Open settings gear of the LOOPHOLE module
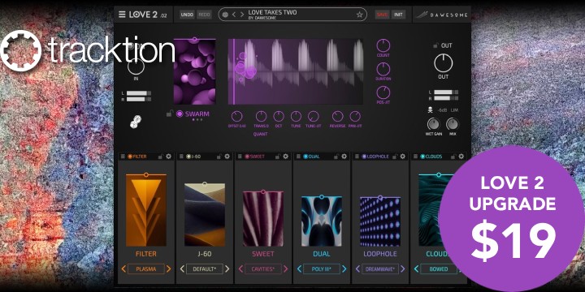 click(x=402, y=157)
